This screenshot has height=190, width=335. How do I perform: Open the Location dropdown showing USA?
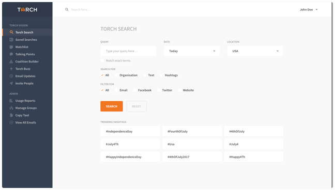(255, 51)
